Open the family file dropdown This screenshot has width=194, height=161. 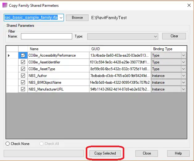pos(61,18)
